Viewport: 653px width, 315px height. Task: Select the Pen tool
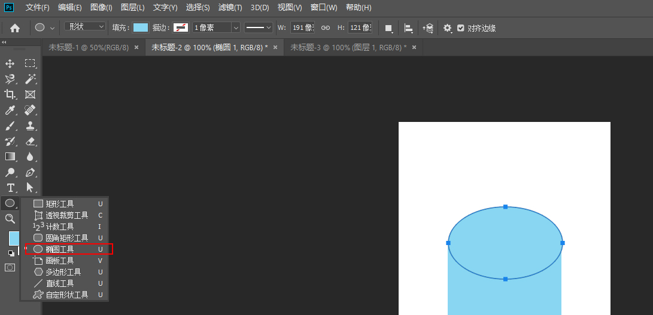[x=30, y=172]
